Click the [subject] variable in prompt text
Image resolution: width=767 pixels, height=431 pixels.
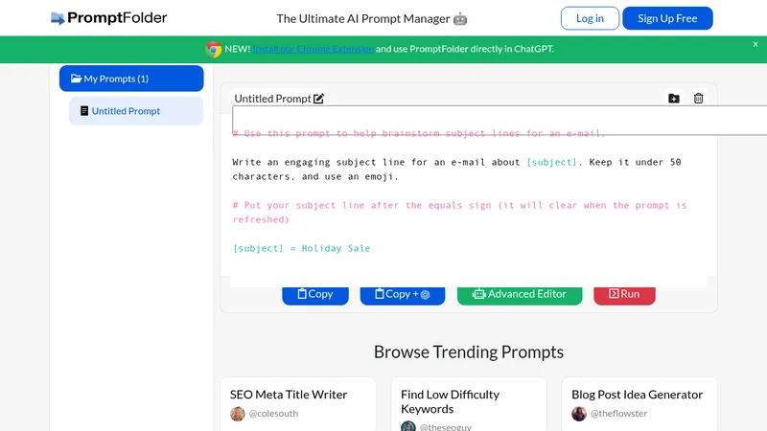(552, 162)
